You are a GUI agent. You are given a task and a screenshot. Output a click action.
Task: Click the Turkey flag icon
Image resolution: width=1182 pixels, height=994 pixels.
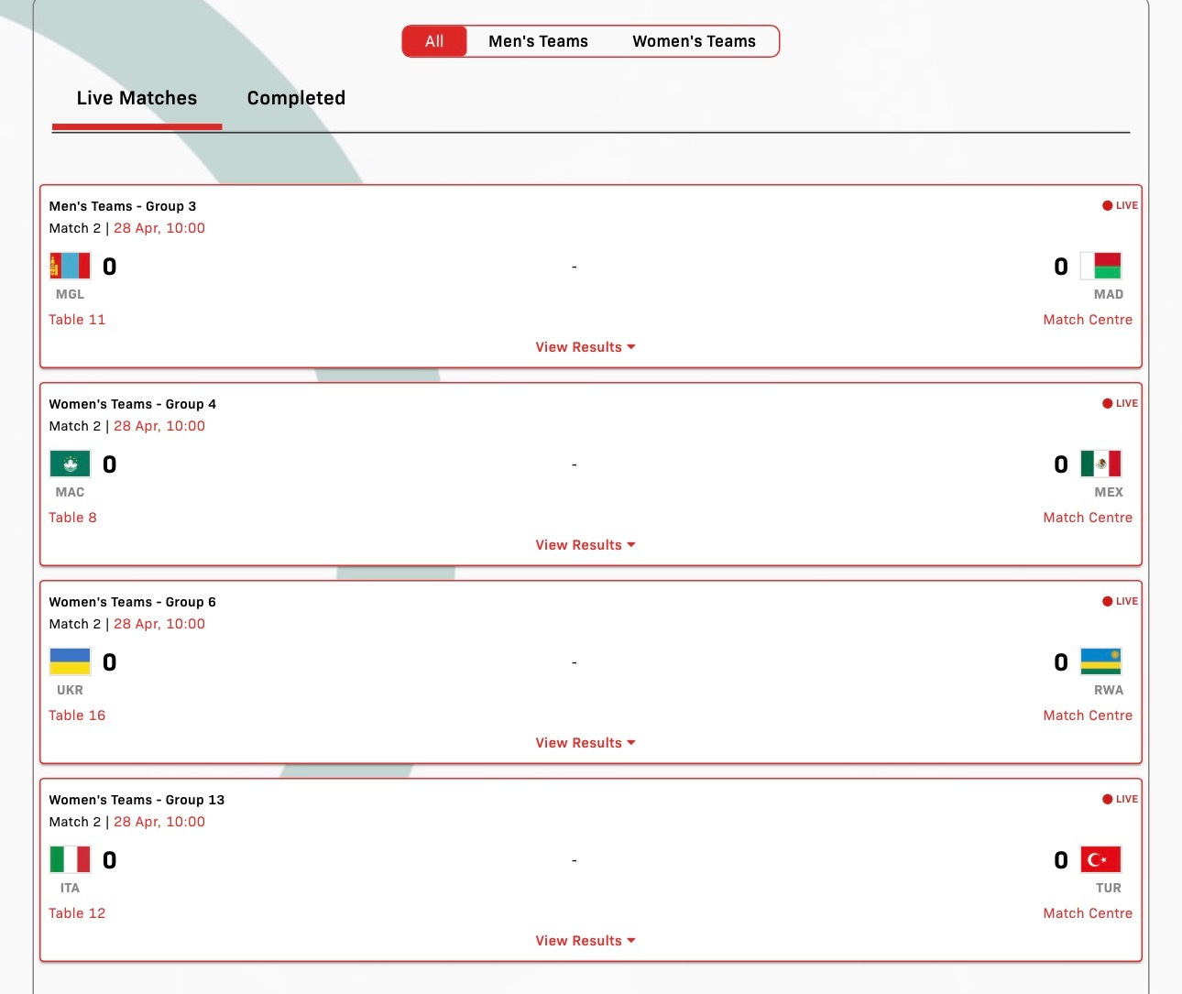(1101, 859)
